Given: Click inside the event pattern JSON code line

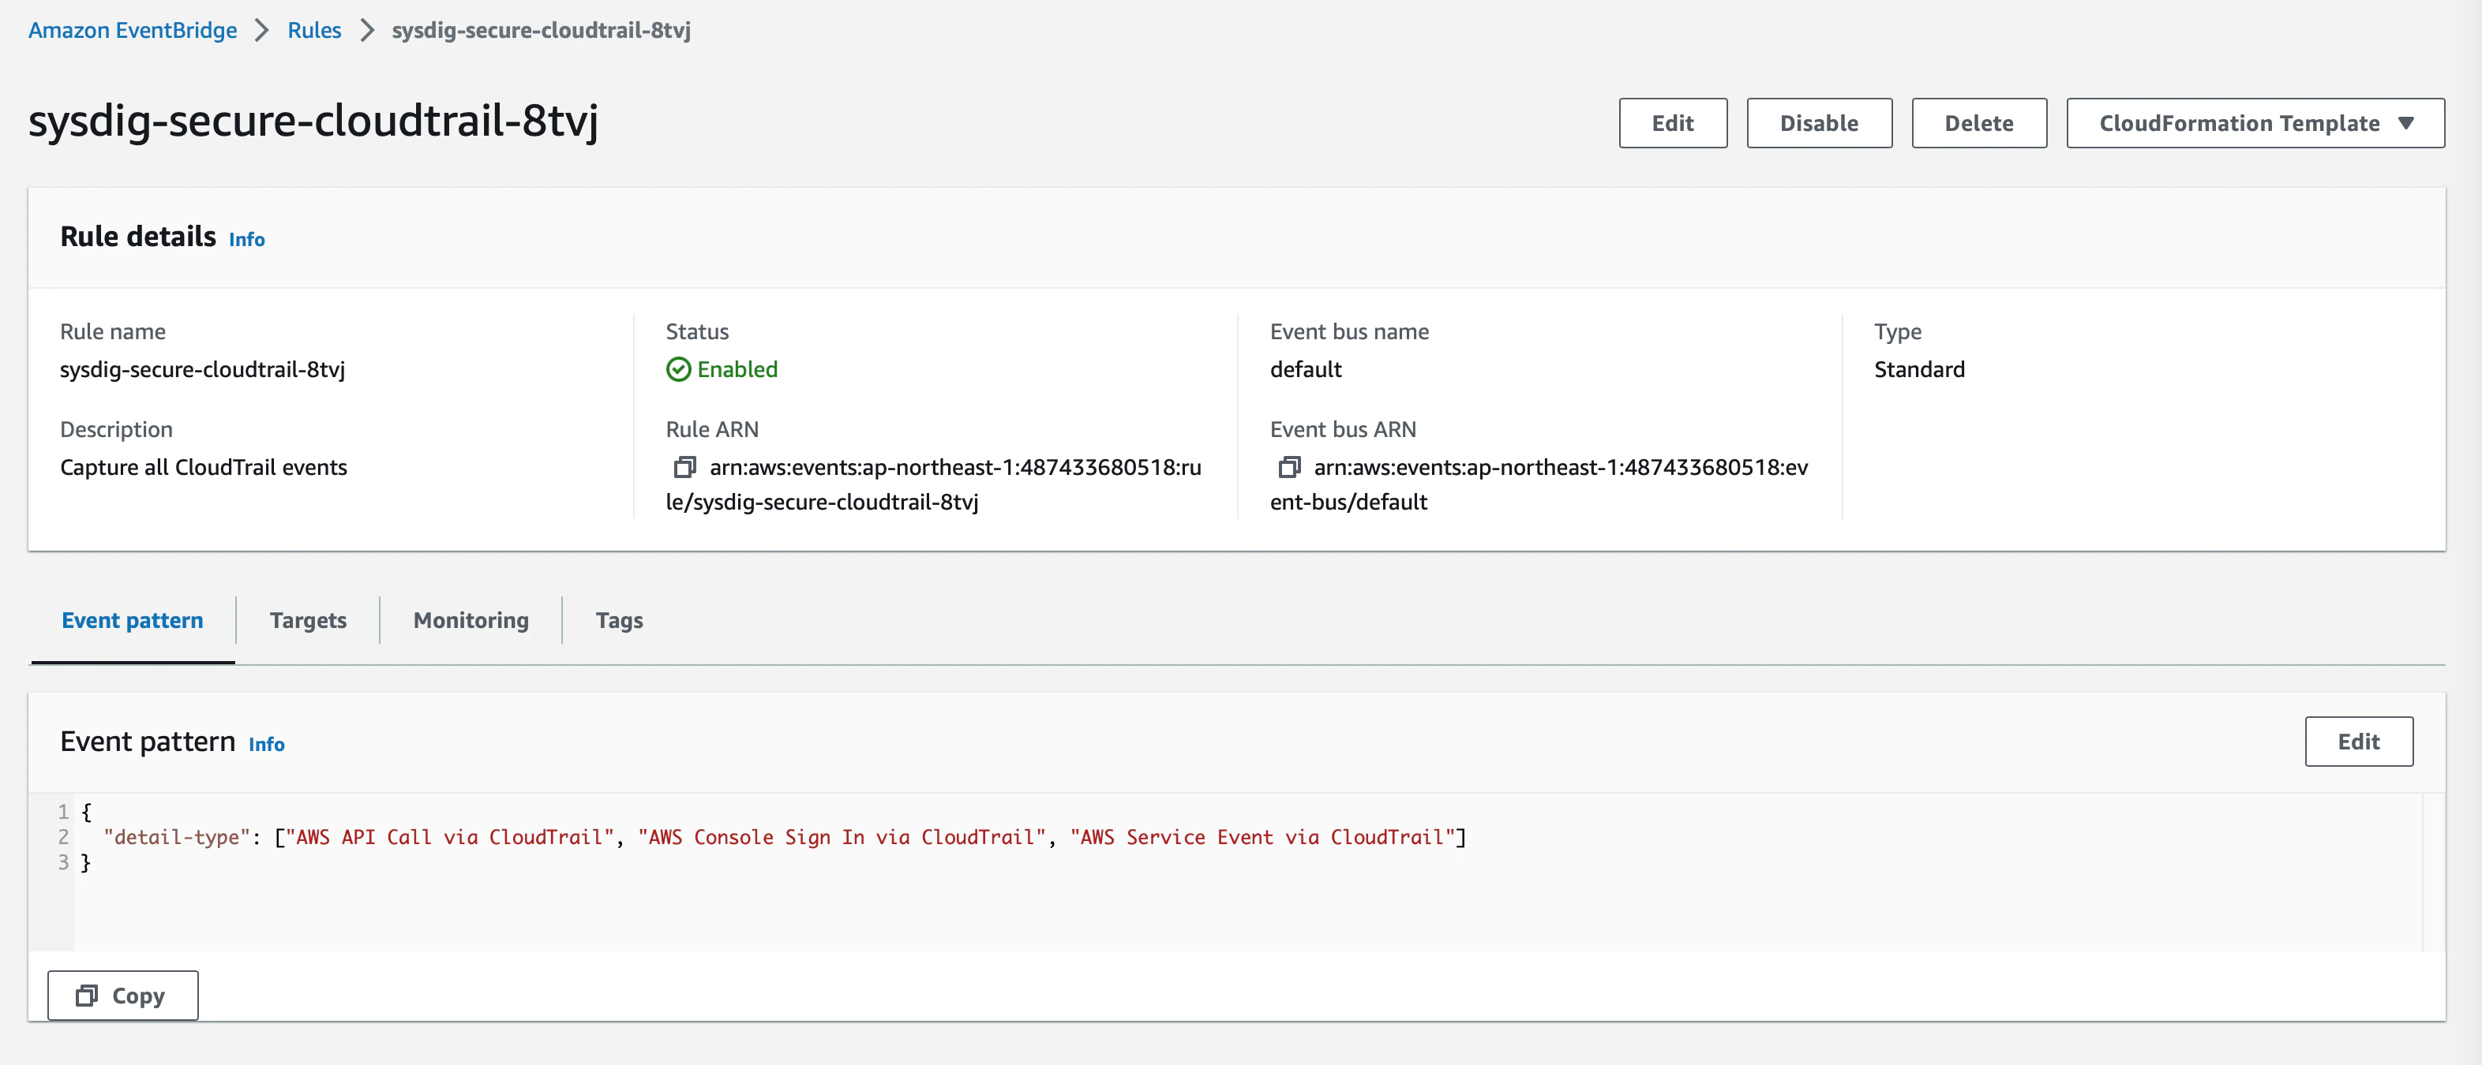Looking at the screenshot, I should (784, 838).
